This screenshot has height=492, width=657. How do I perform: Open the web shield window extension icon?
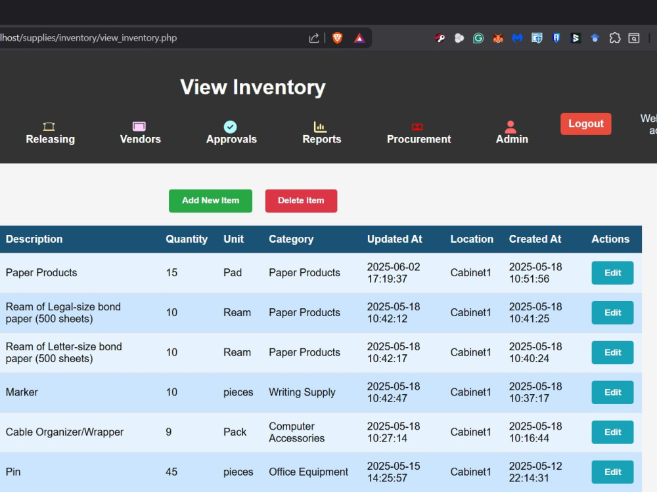coord(537,38)
